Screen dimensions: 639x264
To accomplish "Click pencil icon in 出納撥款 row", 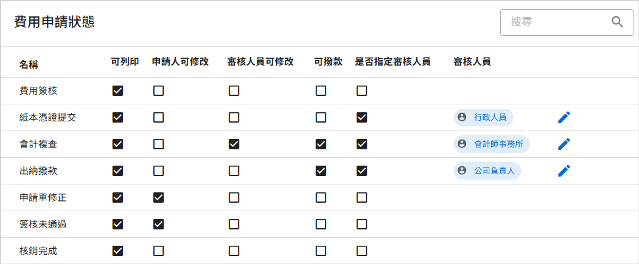I will point(564,171).
